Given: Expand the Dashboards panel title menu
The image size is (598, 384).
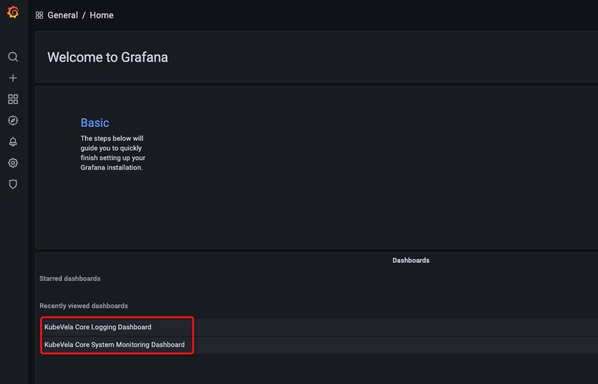Looking at the screenshot, I should pyautogui.click(x=411, y=260).
